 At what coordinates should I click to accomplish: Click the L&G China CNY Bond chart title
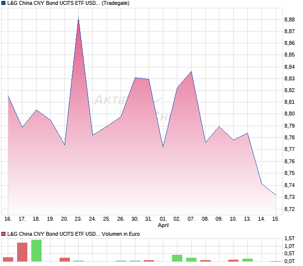point(54,3)
